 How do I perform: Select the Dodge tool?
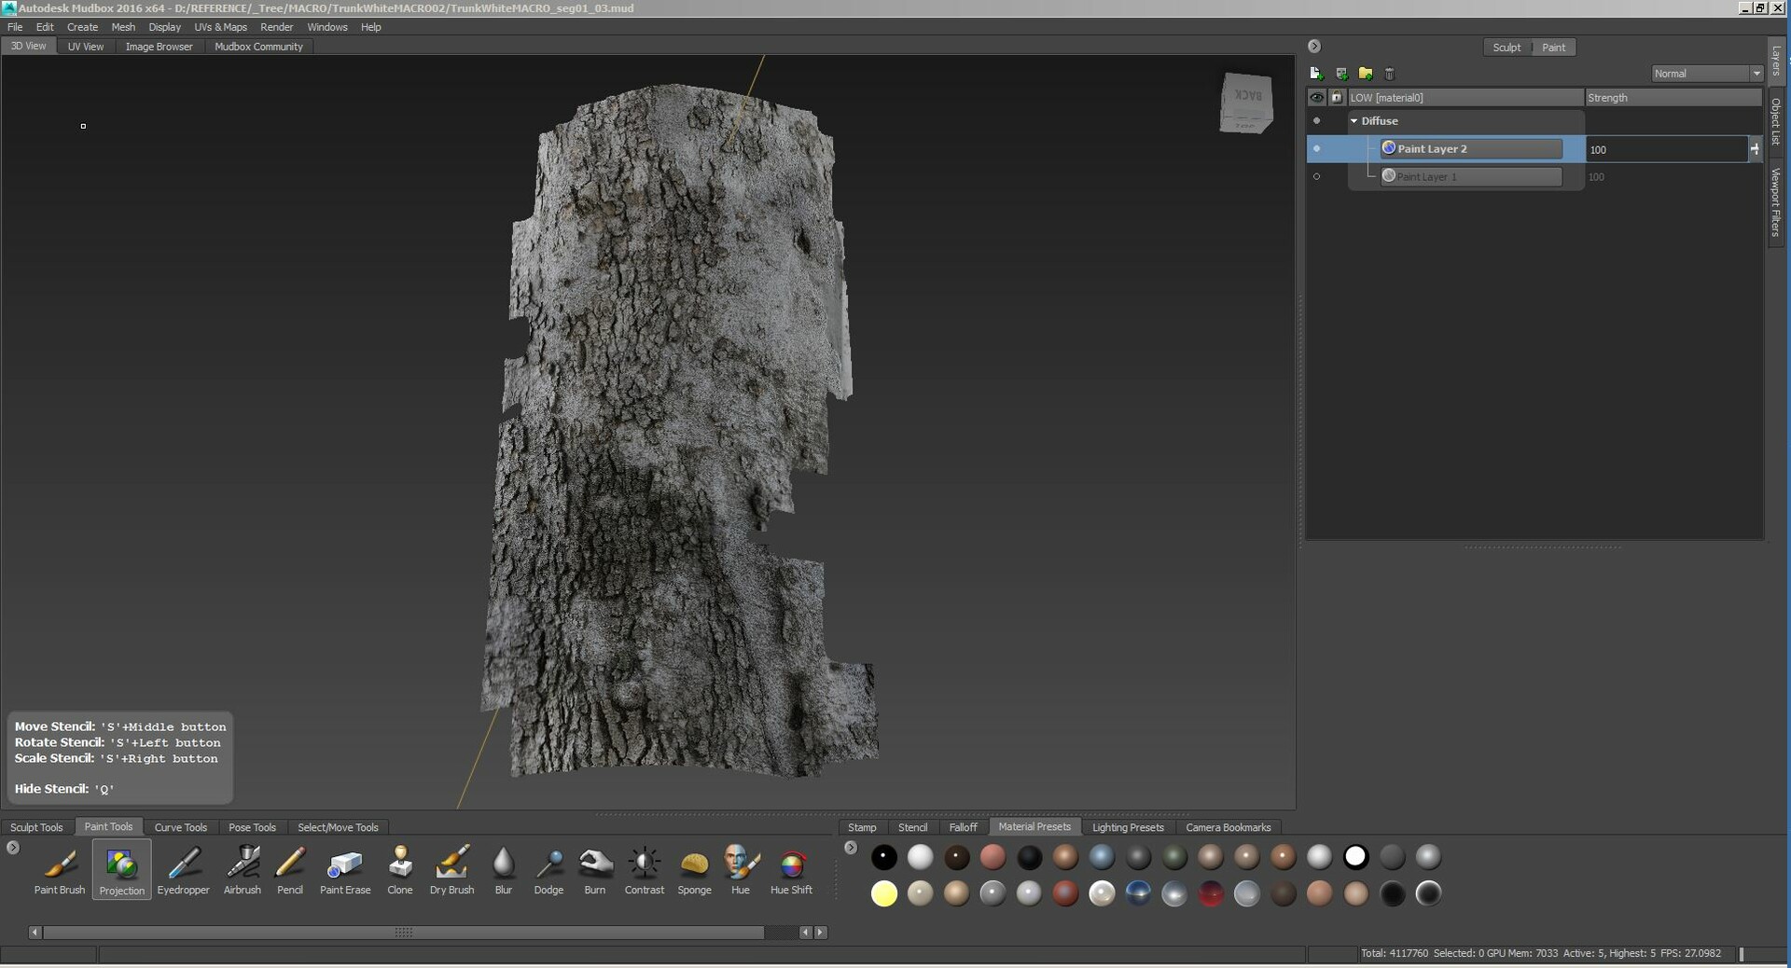pyautogui.click(x=548, y=869)
